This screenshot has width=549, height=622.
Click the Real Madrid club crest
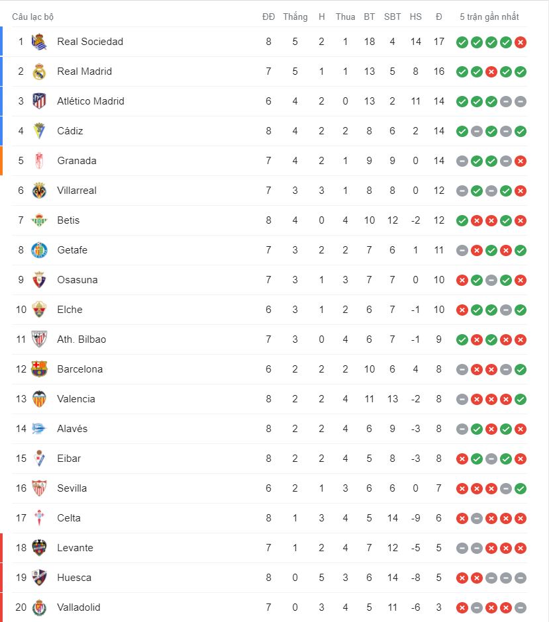pyautogui.click(x=39, y=71)
